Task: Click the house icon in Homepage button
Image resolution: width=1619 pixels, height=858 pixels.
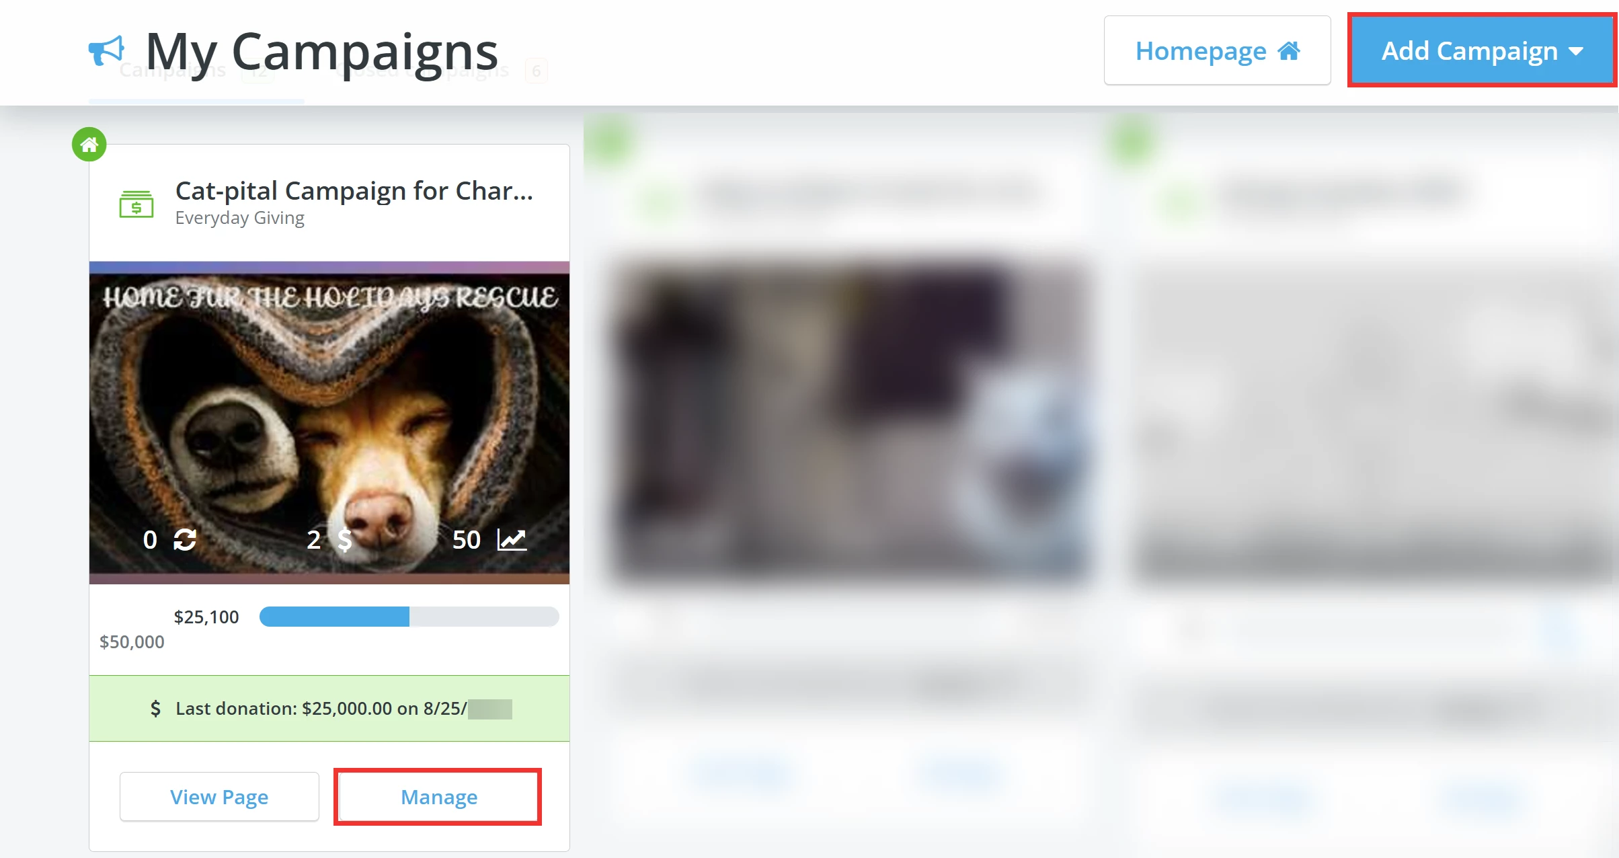Action: [1289, 50]
